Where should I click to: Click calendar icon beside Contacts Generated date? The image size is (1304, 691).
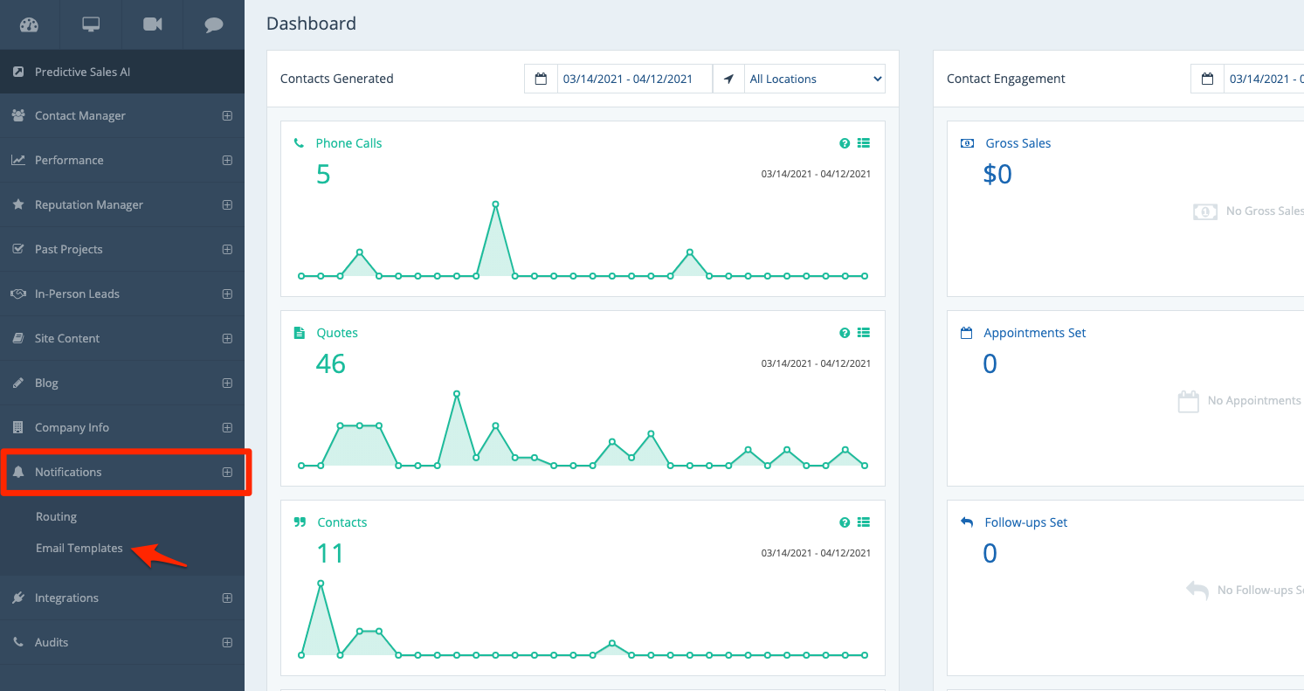click(x=541, y=79)
